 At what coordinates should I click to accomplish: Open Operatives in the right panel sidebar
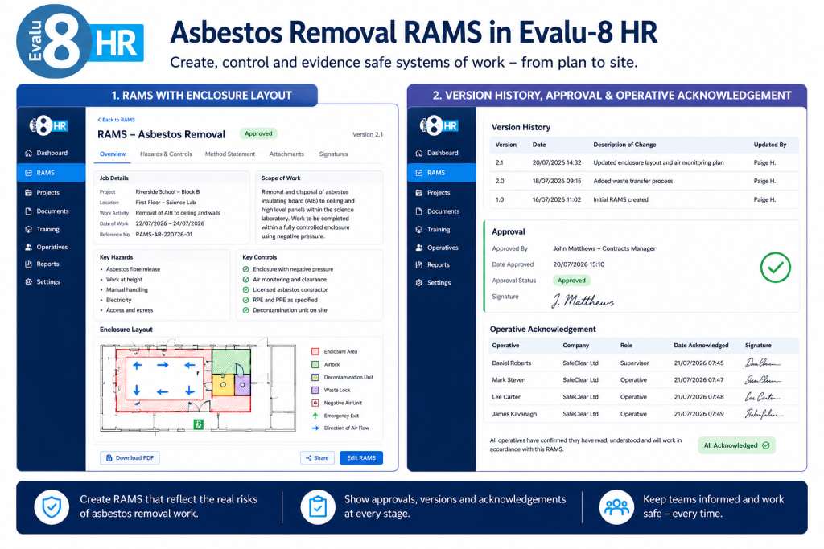(x=437, y=248)
